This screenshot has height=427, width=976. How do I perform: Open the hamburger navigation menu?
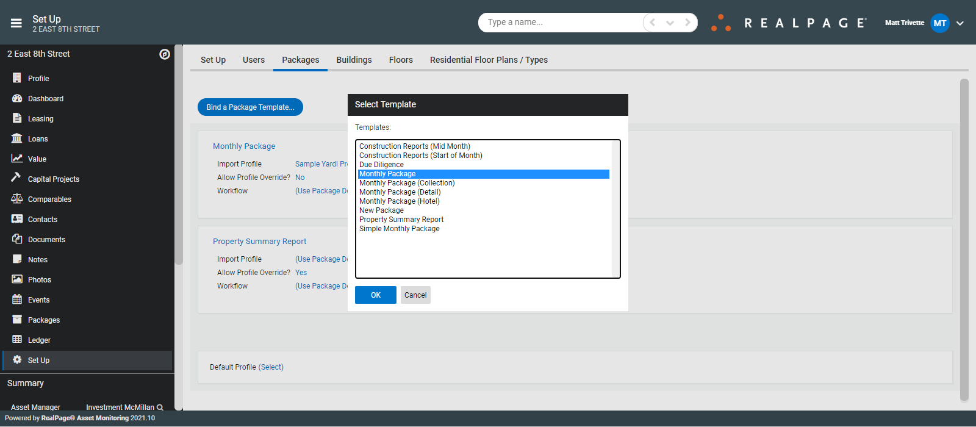tap(16, 23)
